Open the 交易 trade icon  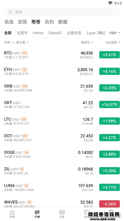(62, 212)
